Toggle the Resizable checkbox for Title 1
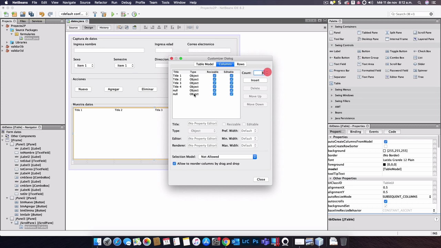Image resolution: width=441 pixels, height=248 pixels. (x=214, y=76)
